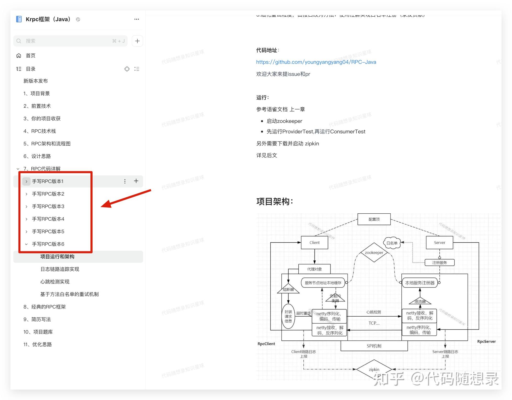Open the 项目运行和架构 page
Viewport: 512px width, 400px height.
[57, 256]
